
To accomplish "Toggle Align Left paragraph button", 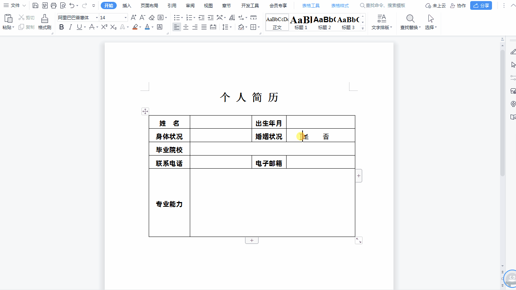I will coord(177,27).
